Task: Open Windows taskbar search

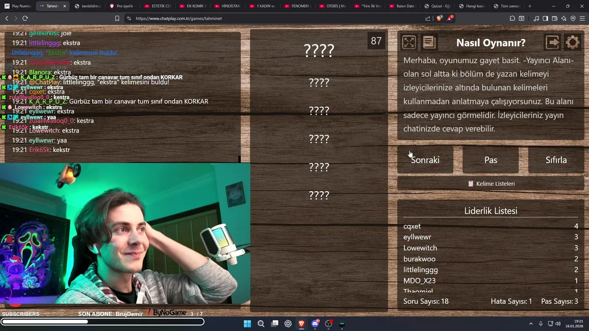Action: (x=261, y=324)
